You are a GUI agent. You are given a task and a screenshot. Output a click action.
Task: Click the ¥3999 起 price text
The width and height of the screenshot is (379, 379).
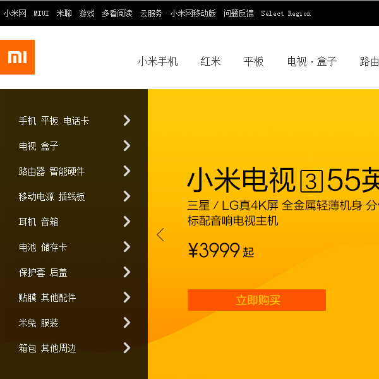pos(221,250)
